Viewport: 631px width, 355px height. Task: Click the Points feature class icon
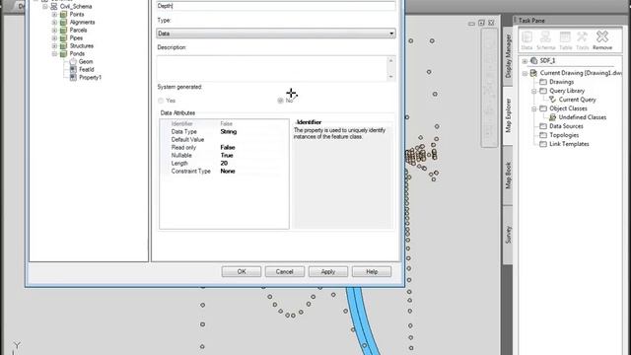click(63, 15)
